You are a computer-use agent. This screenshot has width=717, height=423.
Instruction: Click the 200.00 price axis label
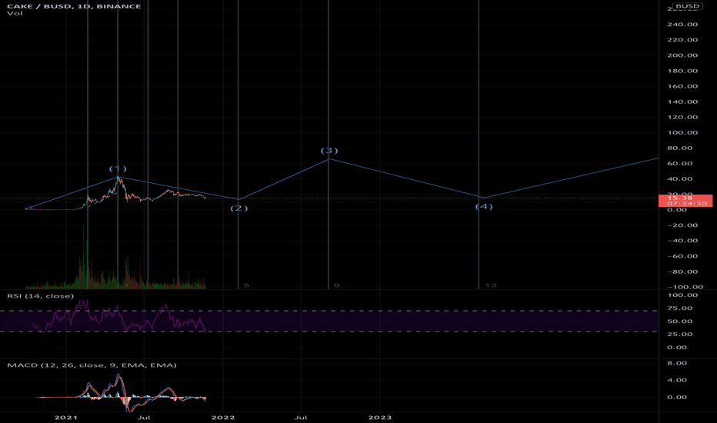(x=682, y=55)
